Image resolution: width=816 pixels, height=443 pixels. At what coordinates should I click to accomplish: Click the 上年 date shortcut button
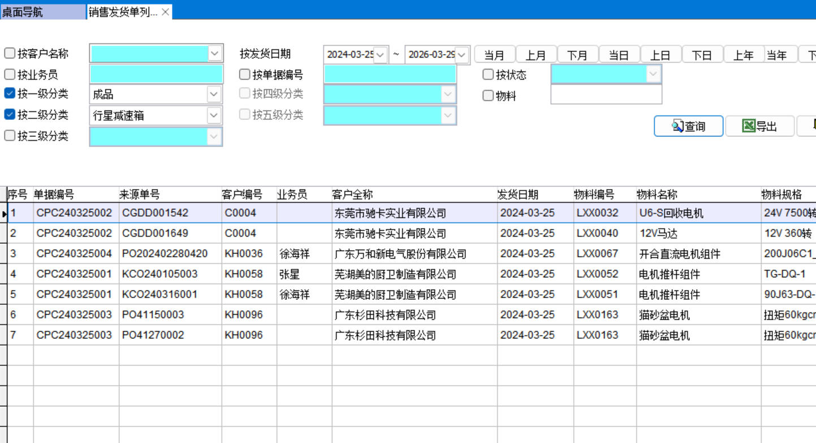click(744, 55)
